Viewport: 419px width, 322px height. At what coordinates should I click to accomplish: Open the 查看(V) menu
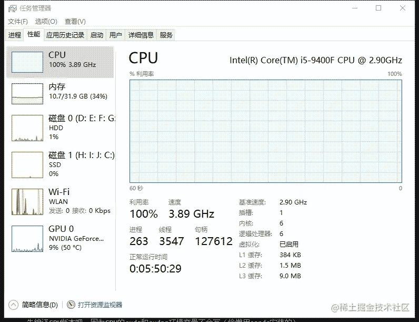point(75,22)
